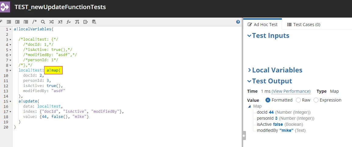Expand the Local Variables section

click(x=249, y=70)
